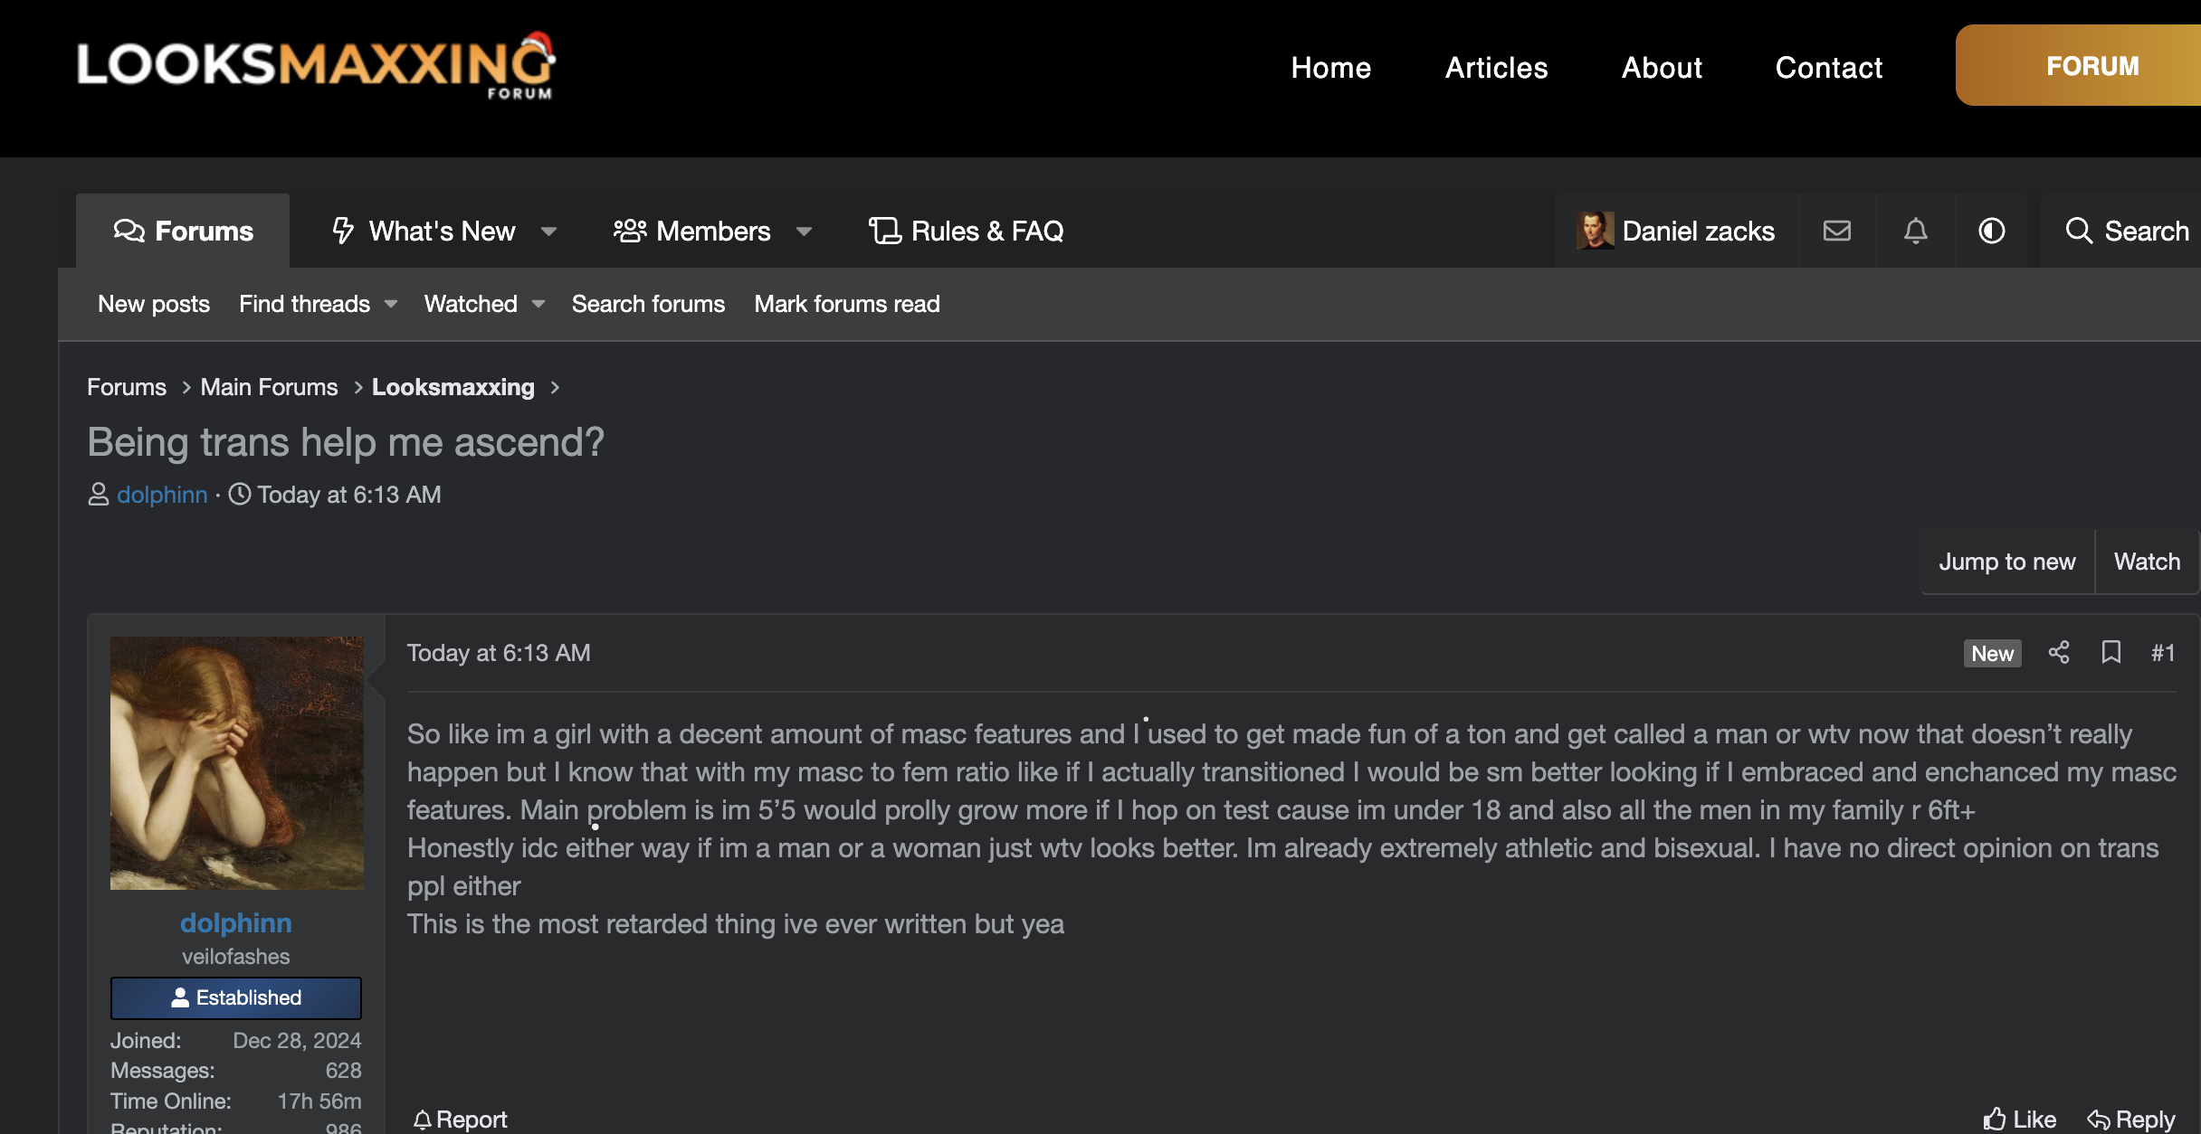
Task: Click the search magnifier icon
Action: coord(2079,232)
